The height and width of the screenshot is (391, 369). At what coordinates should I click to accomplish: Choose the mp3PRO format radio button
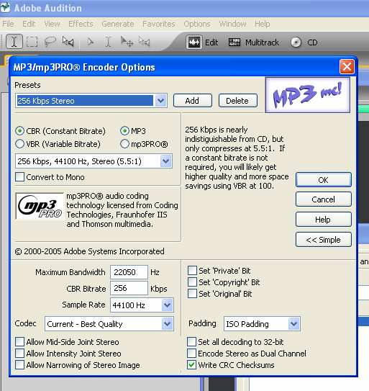click(124, 144)
